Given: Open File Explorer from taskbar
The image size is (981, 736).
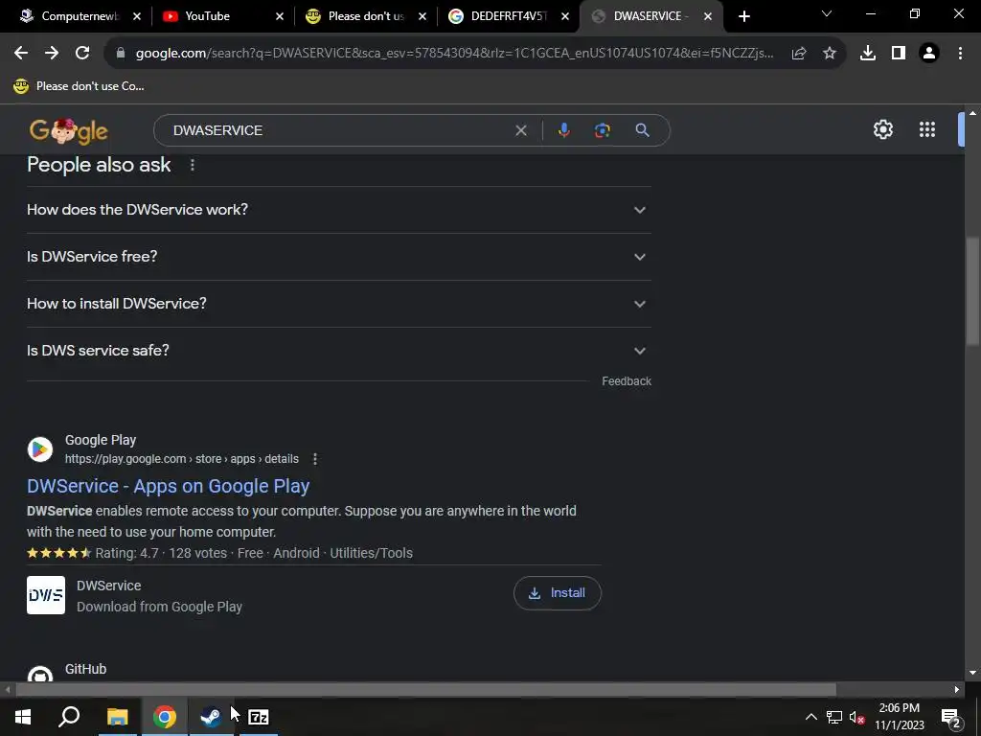Looking at the screenshot, I should pyautogui.click(x=117, y=717).
